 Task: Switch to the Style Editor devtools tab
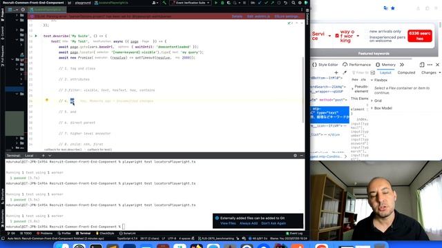(325, 65)
